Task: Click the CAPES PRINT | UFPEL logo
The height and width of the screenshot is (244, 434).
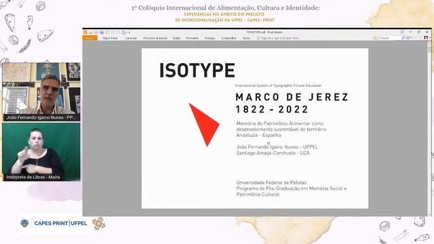Action: (54, 223)
